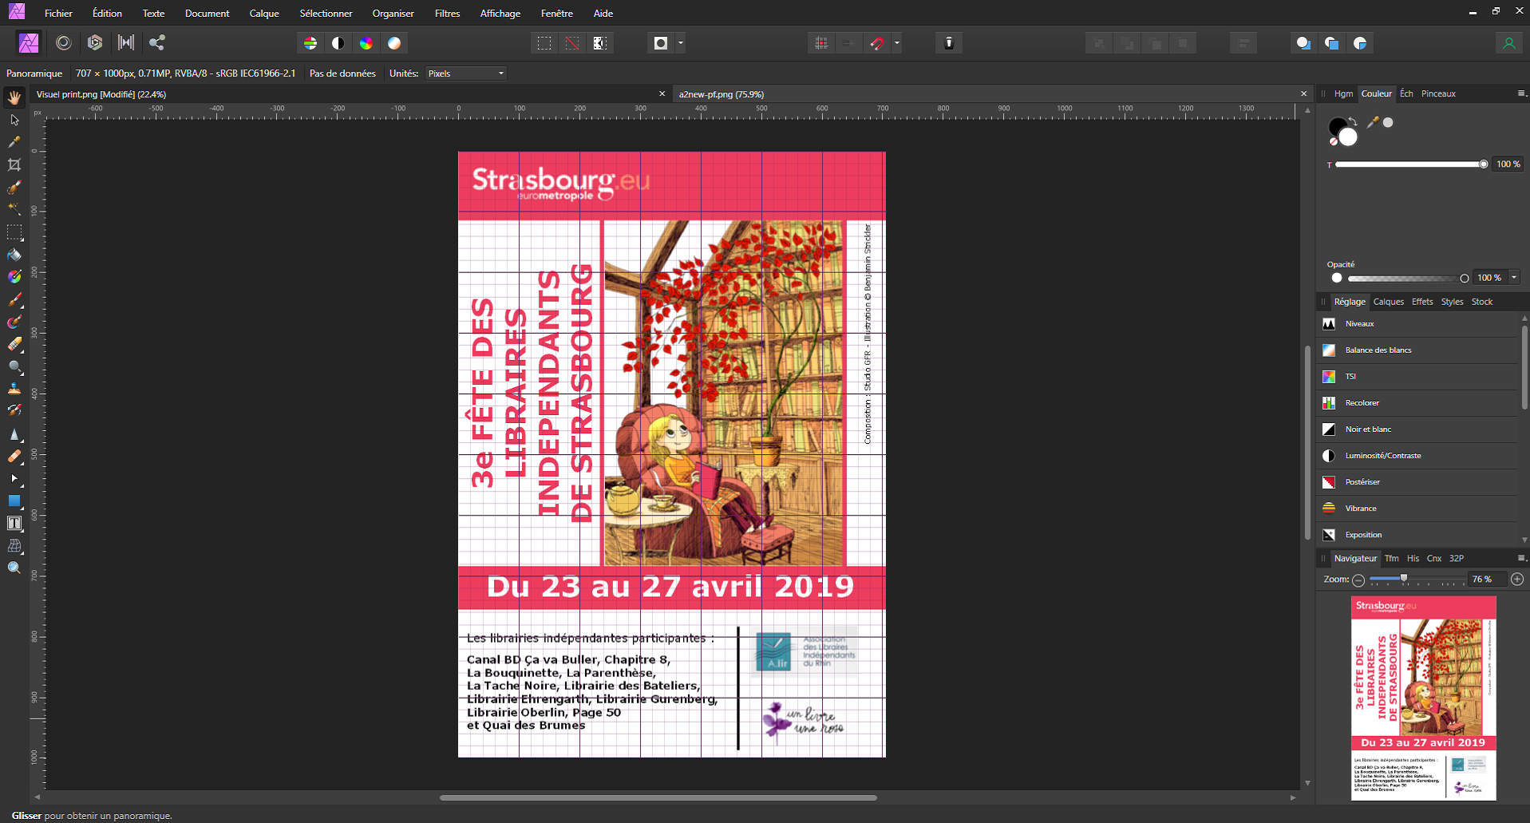Screen dimensions: 1530x823
Task: Switch to Visuel print.png document tab
Action: point(101,94)
